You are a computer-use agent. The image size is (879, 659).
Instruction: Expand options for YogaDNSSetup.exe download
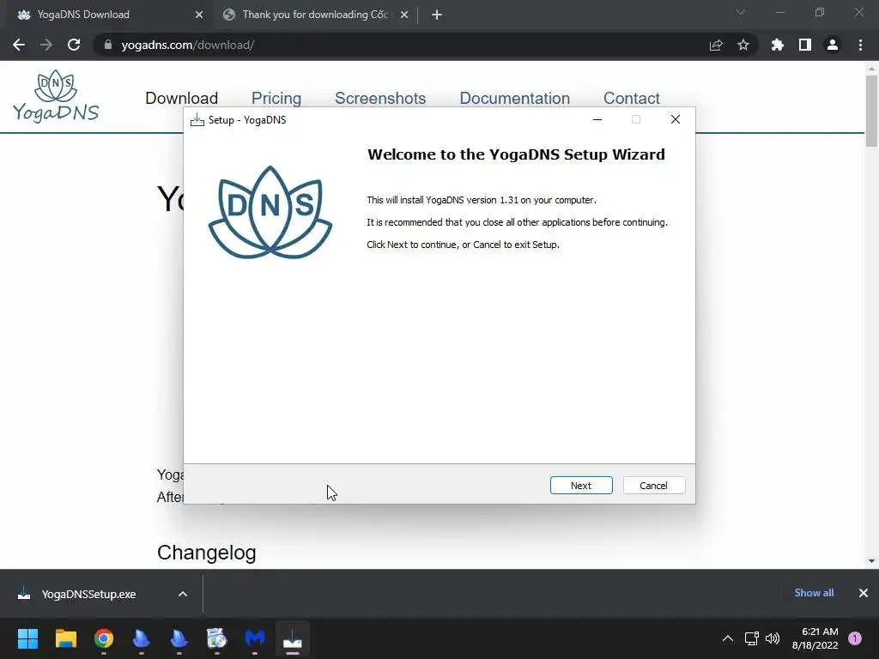[x=183, y=594]
